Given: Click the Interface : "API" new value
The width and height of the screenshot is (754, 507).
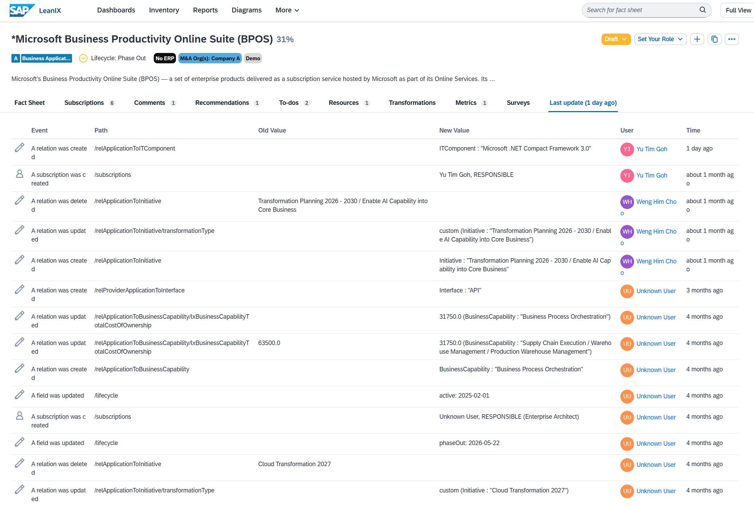Looking at the screenshot, I should point(460,290).
